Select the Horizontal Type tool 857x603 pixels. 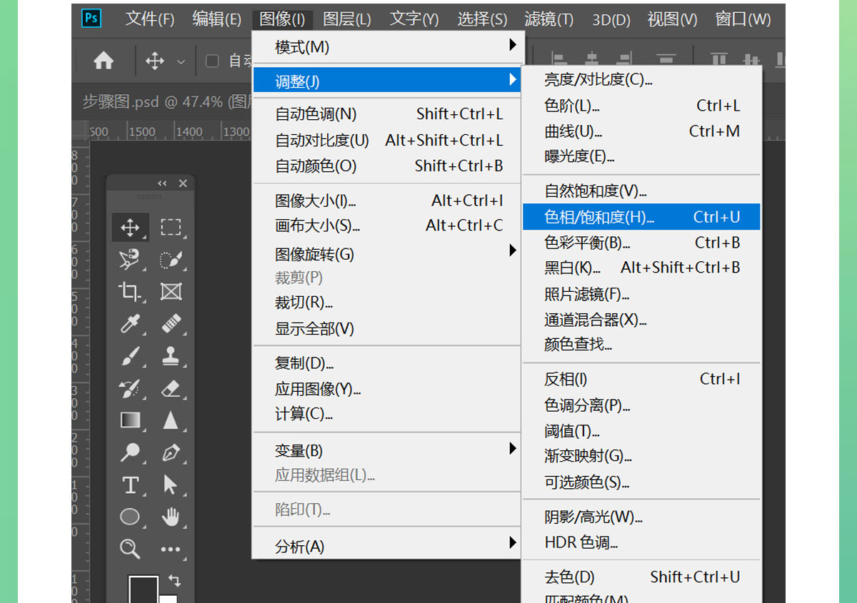(x=130, y=485)
